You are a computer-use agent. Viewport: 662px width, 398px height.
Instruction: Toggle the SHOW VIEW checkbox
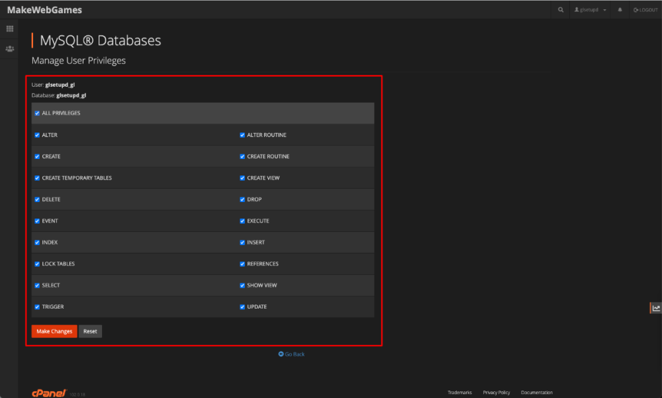tap(243, 285)
